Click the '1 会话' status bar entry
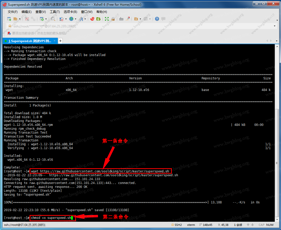Viewport: 281px width, 230px height. pyautogui.click(x=238, y=225)
